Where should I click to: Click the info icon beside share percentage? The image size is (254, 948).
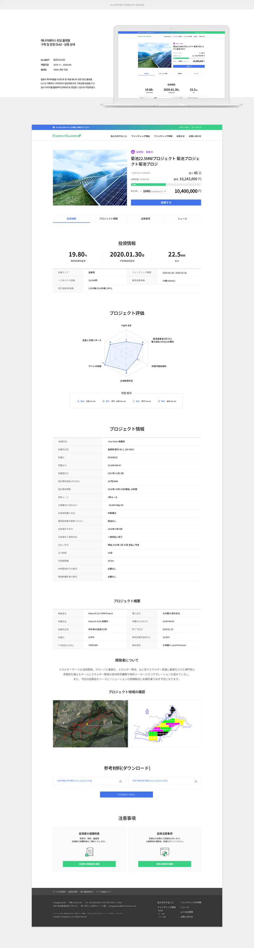(162, 191)
